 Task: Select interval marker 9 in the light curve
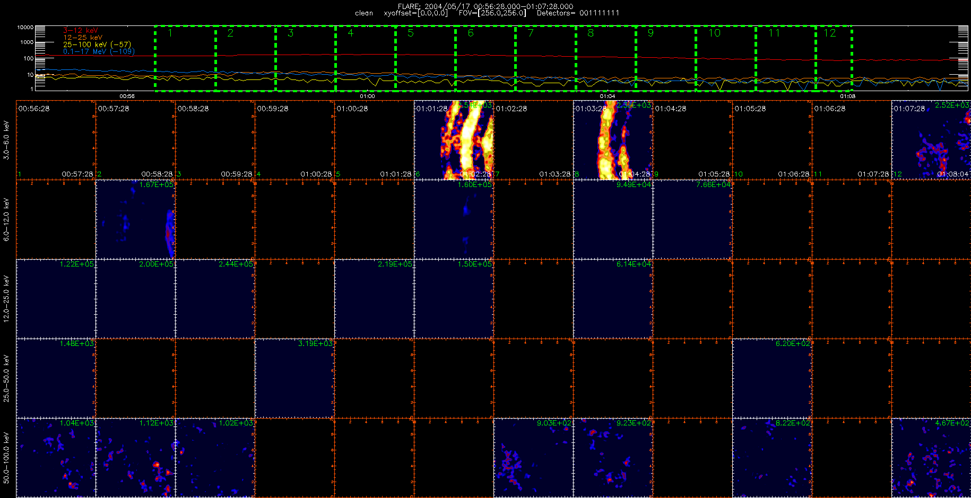click(x=651, y=33)
